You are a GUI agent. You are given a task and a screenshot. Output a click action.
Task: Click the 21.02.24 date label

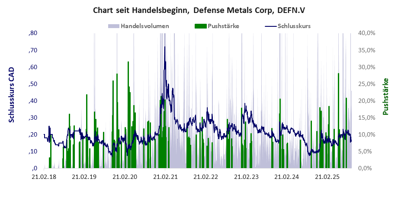287,177
